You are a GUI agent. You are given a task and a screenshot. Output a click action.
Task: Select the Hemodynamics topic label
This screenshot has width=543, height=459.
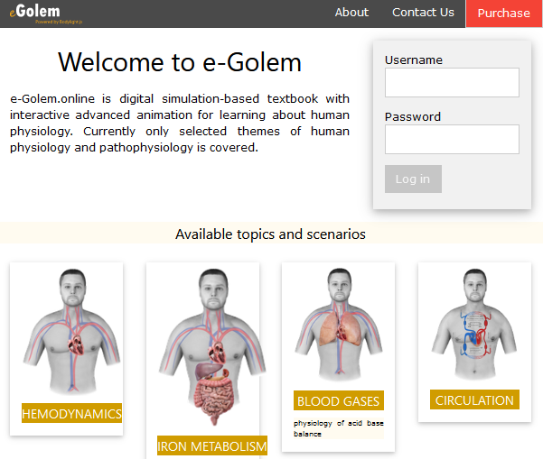coord(71,414)
